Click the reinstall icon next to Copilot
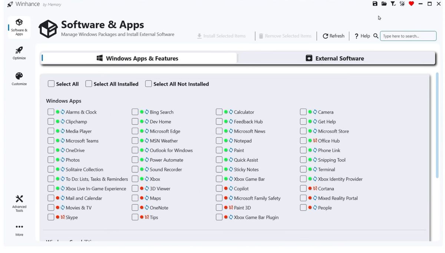Image resolution: width=445 pixels, height=253 pixels. click(231, 189)
